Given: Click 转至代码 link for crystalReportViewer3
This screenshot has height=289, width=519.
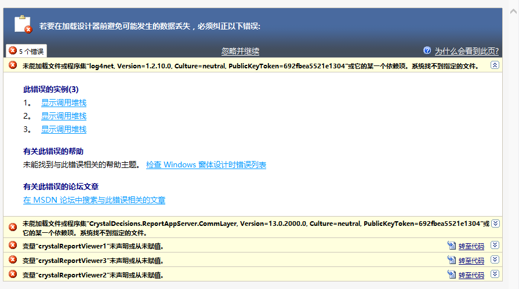Looking at the screenshot, I should tap(471, 261).
